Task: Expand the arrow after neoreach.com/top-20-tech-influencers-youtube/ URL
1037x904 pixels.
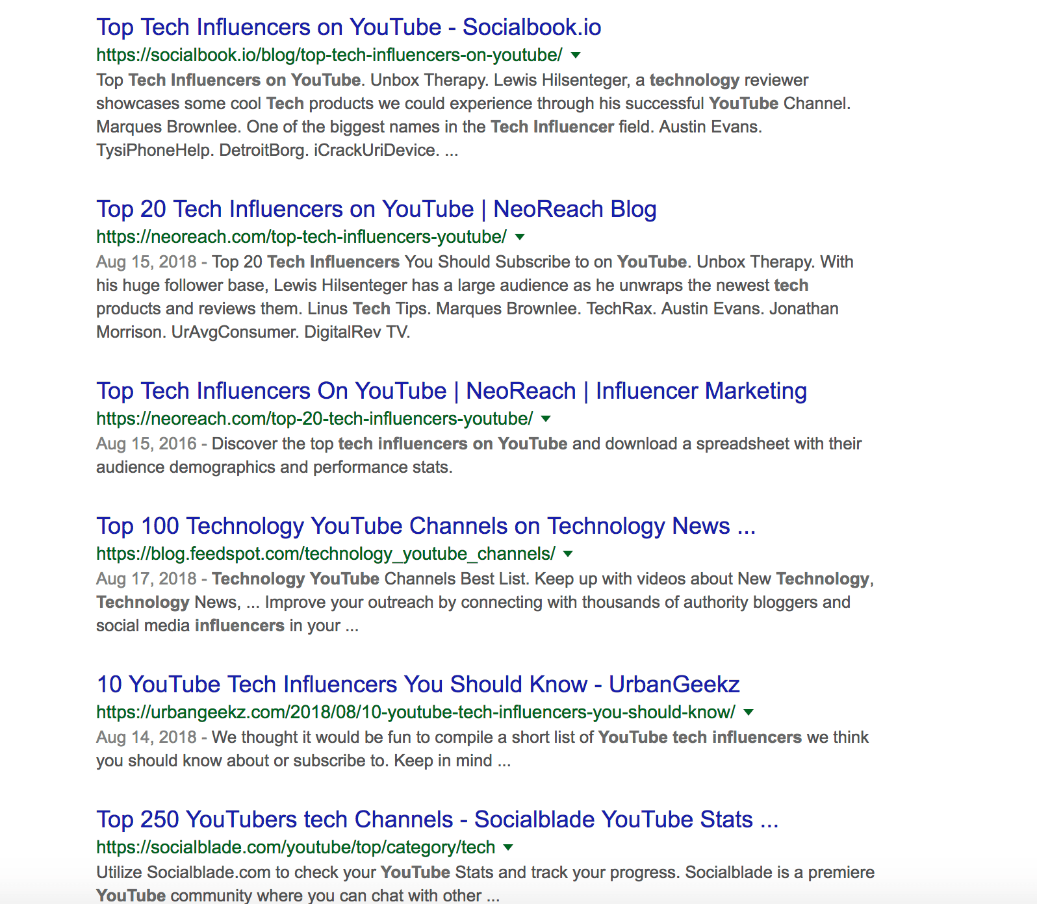Action: click(546, 419)
